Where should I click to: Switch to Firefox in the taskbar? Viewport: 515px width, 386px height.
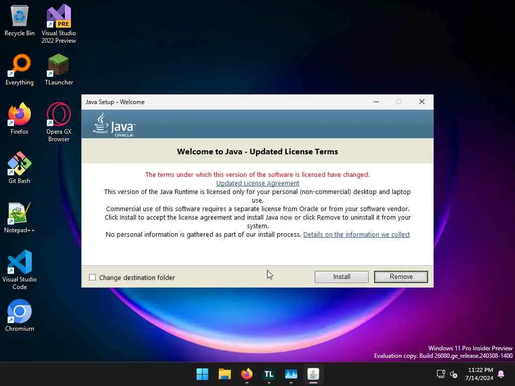246,374
